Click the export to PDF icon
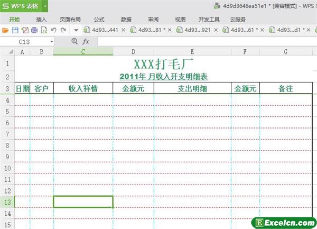Image resolution: width=317 pixels, height=229 pixels. point(25,30)
